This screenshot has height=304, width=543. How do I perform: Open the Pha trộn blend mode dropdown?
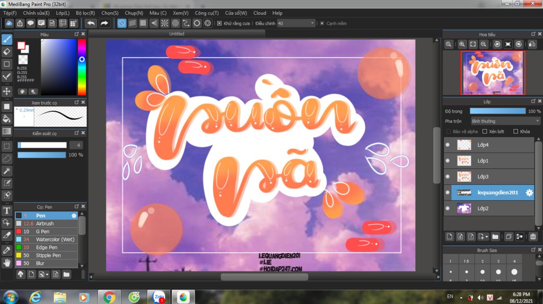point(505,121)
